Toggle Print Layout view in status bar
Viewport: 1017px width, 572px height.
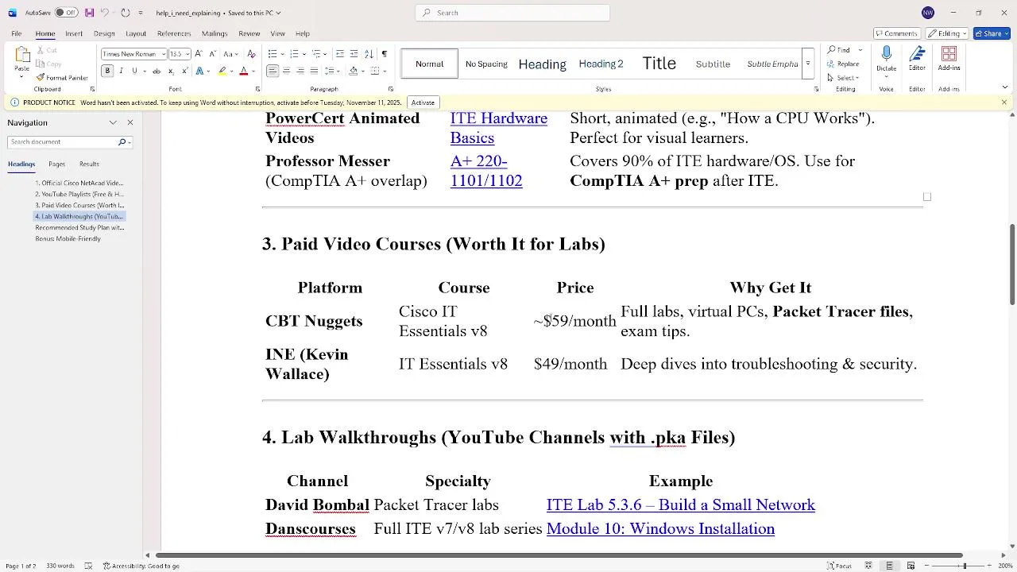pyautogui.click(x=889, y=566)
